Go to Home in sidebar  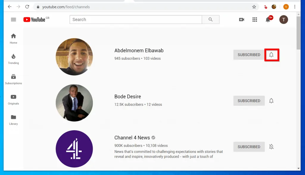tap(13, 39)
